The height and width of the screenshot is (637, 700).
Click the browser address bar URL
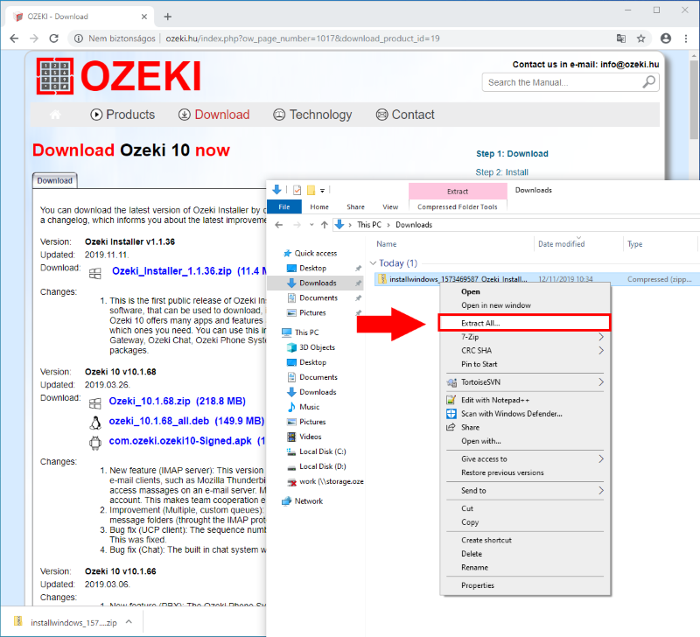coord(303,38)
